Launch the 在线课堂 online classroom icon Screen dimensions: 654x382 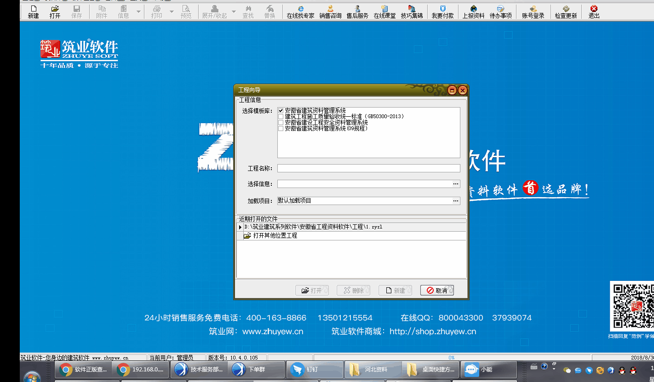[x=384, y=11]
